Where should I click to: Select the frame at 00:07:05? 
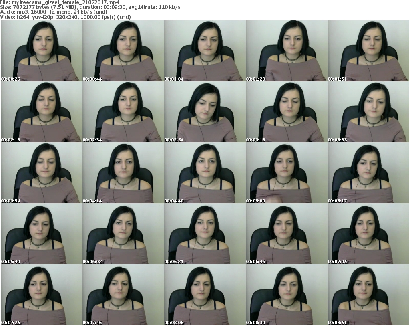(368, 234)
